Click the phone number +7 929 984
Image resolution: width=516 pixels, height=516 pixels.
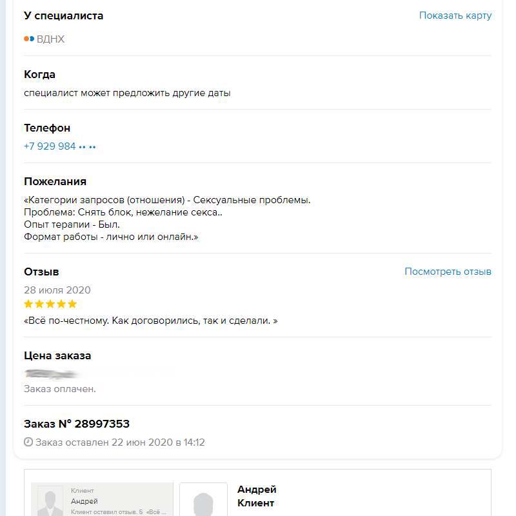(50, 146)
